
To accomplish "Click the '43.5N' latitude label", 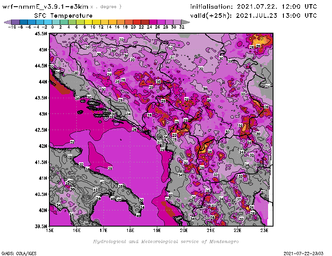I will click(41, 98).
